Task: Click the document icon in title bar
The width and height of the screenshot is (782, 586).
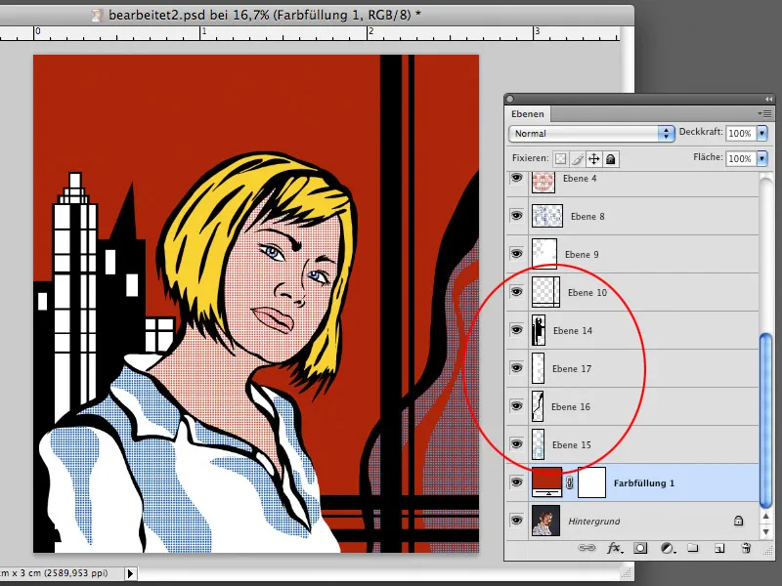Action: [97, 16]
